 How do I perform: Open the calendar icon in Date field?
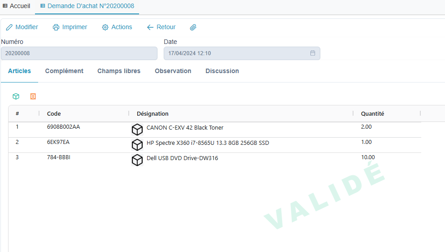point(313,53)
